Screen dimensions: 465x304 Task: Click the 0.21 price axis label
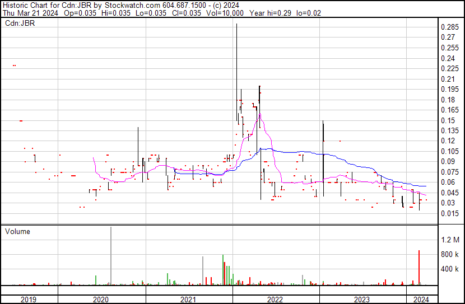pyautogui.click(x=448, y=79)
